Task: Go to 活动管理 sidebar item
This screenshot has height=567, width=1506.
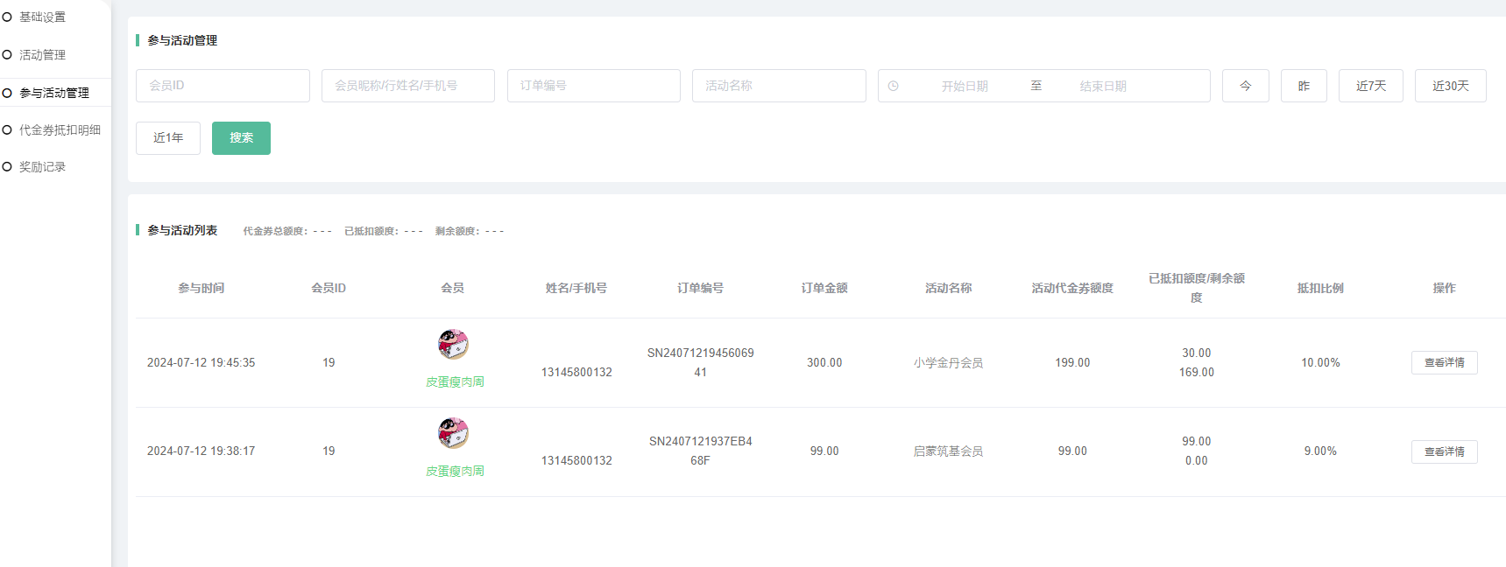Action: (x=42, y=55)
